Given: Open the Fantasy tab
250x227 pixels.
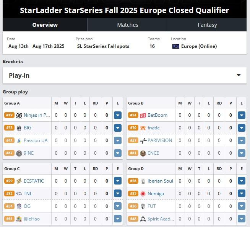Looking at the screenshot, I should click(207, 25).
